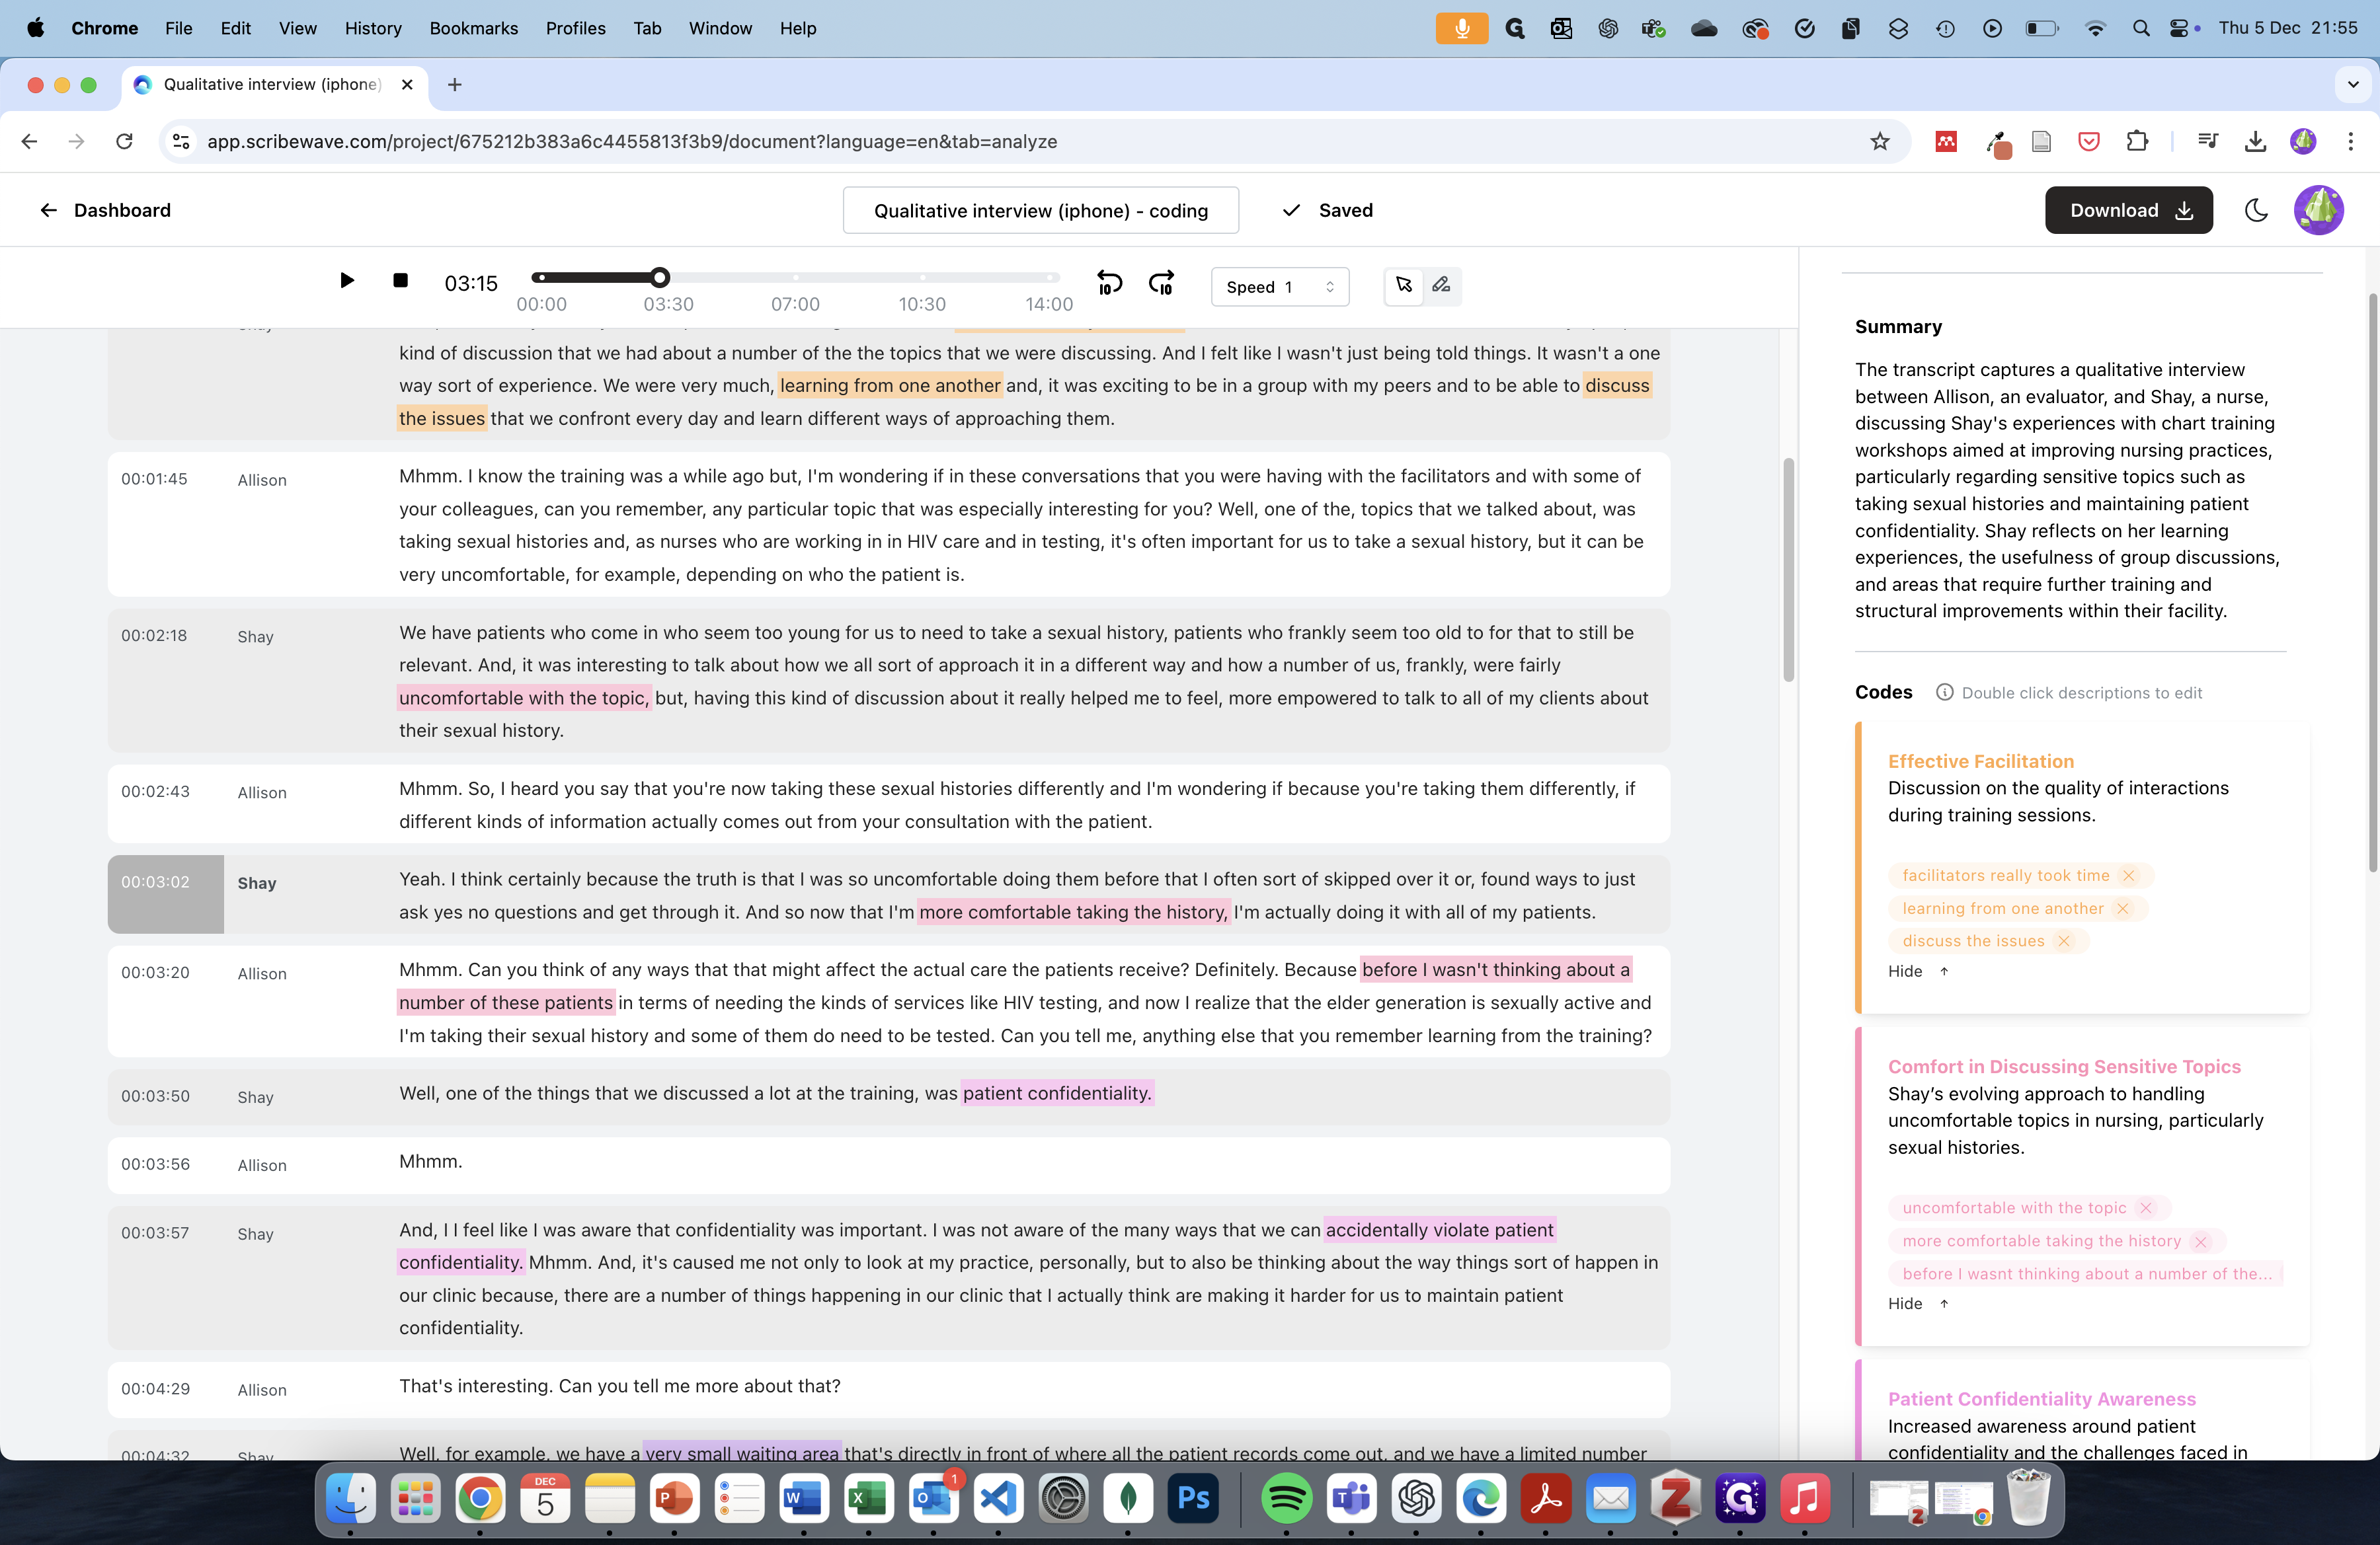Open Pocket extension icon
Viewport: 2380px width, 1545px height.
pyautogui.click(x=2089, y=141)
